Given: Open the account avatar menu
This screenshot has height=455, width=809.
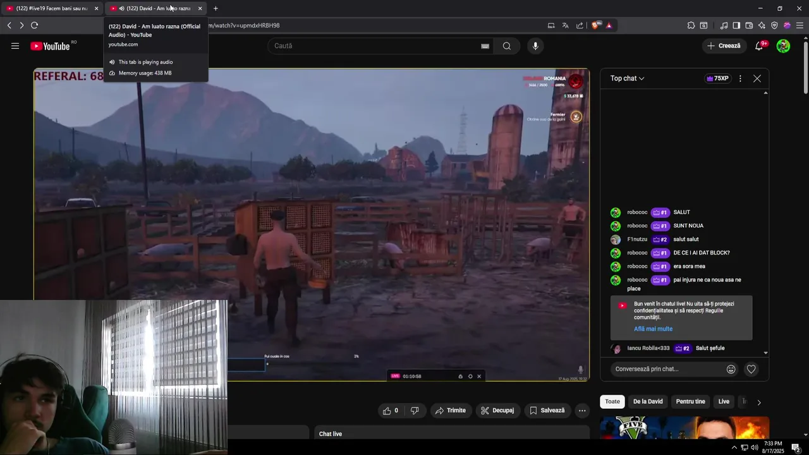Looking at the screenshot, I should coord(783,45).
